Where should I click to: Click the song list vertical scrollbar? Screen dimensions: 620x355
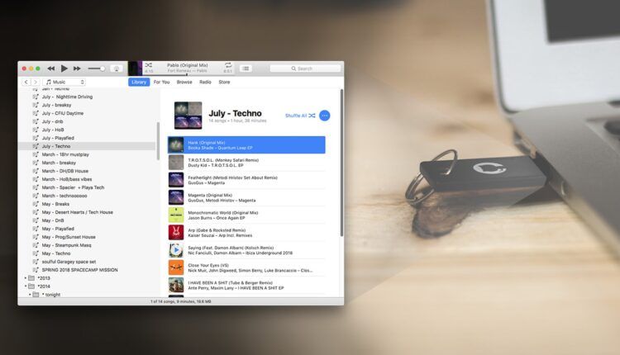341,163
